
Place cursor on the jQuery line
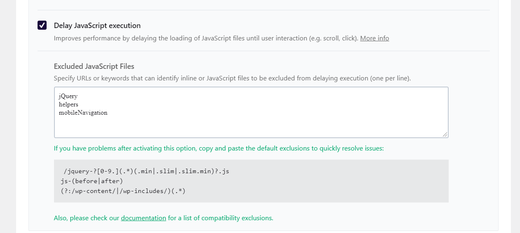[x=68, y=96]
